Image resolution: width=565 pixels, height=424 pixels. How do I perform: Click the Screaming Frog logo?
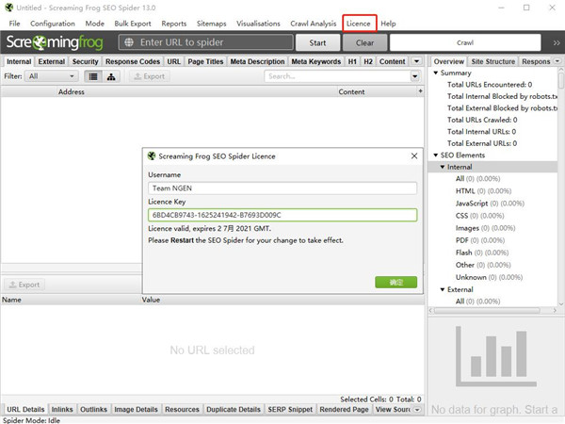56,42
